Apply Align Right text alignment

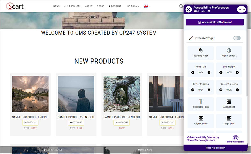click(229, 104)
